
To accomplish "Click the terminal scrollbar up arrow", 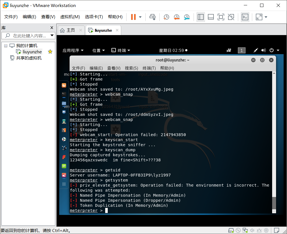I will [274, 73].
